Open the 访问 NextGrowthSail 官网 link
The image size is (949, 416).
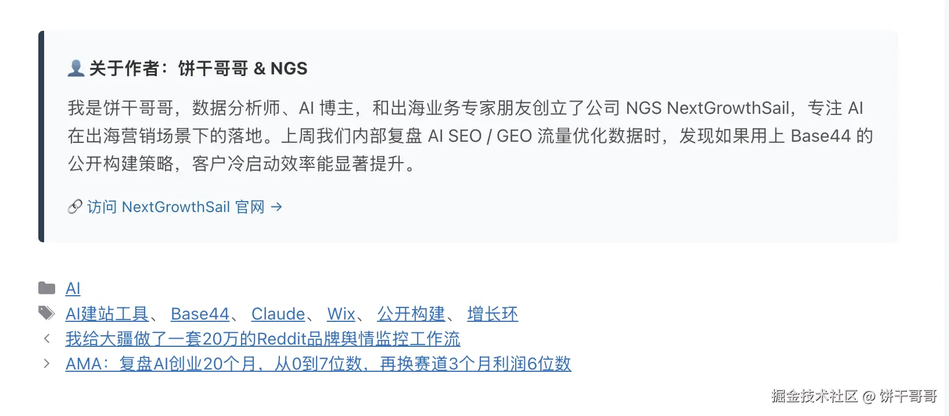point(175,207)
